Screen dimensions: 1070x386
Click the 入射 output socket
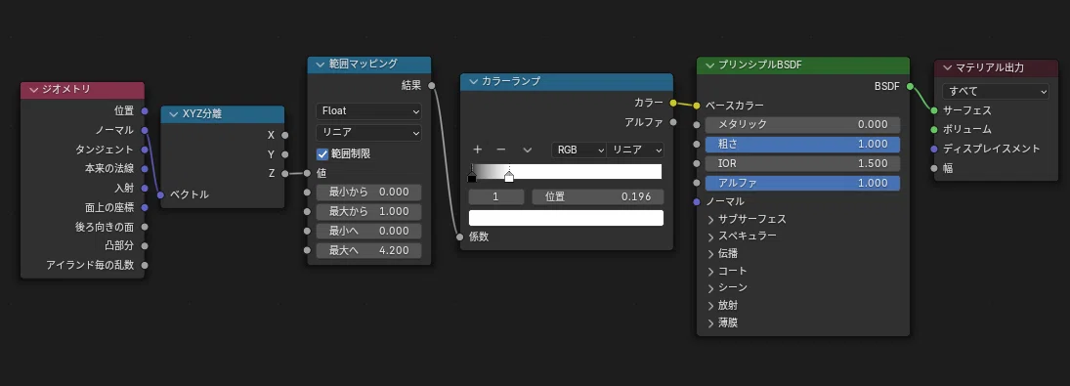click(144, 188)
